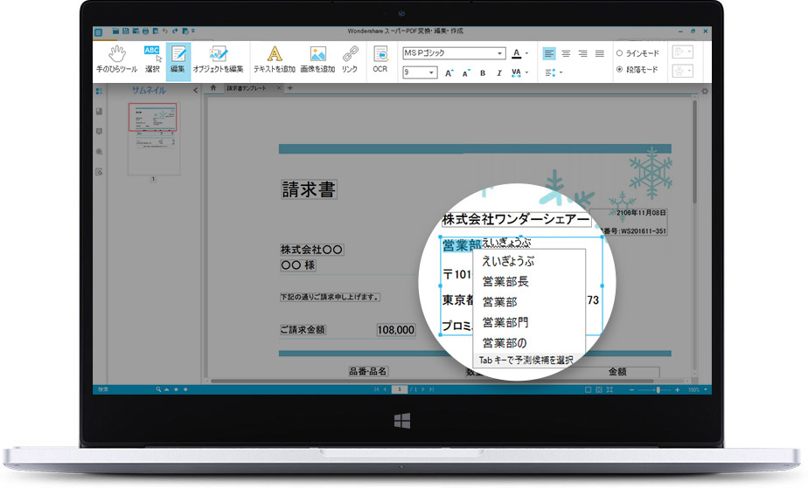Image resolution: width=808 pixels, height=488 pixels.
Task: Choose the ABC Select tool (選択)
Action: coord(152,59)
